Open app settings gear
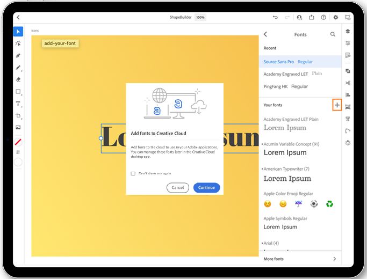 336,17
